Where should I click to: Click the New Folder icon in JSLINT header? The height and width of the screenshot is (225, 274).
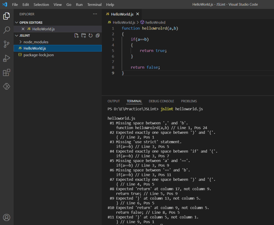[84, 35]
